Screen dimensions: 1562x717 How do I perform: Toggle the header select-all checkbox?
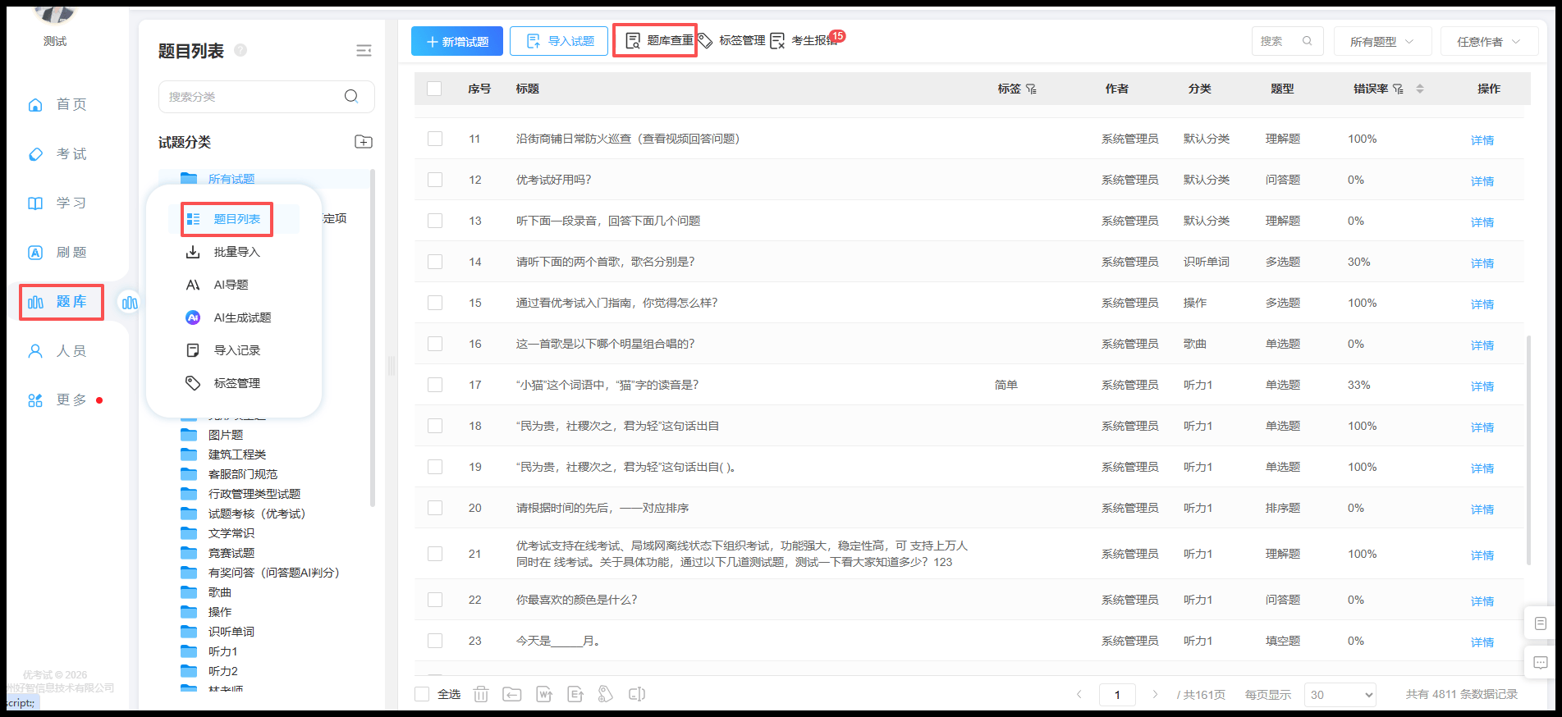tap(434, 89)
